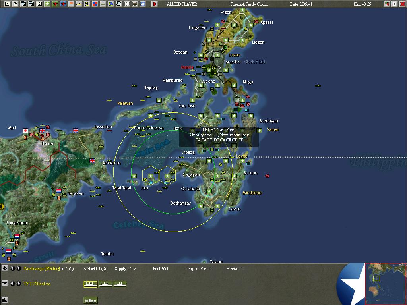Click the Dutch flag at Tarakan

click(x=59, y=191)
